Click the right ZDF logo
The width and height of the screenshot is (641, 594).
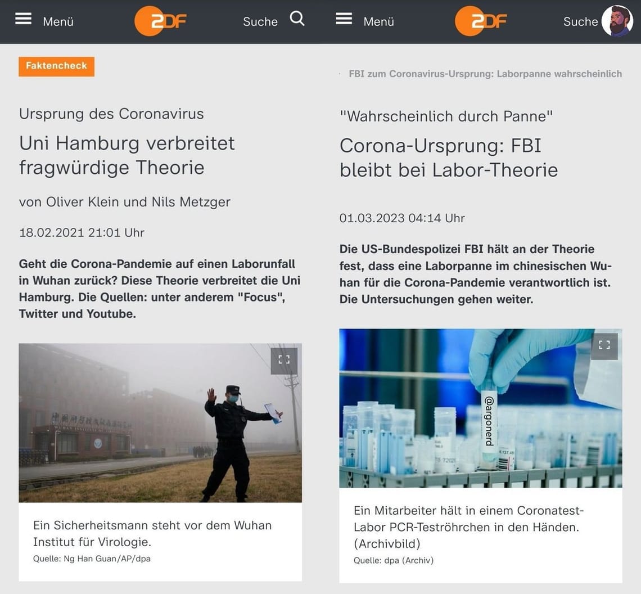click(481, 20)
